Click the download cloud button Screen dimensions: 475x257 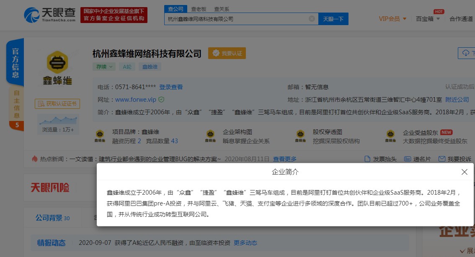466,53
